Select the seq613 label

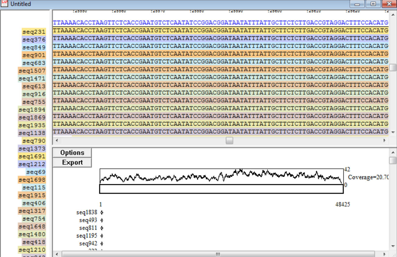click(x=34, y=86)
